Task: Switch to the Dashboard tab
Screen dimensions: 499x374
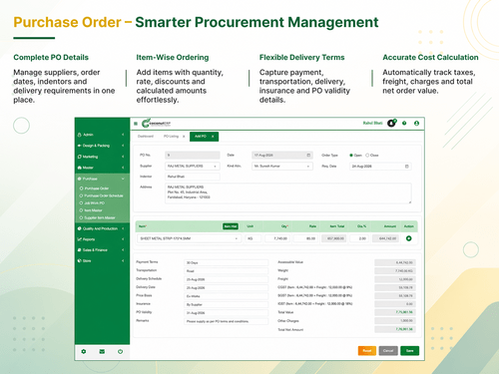Action: pos(146,137)
